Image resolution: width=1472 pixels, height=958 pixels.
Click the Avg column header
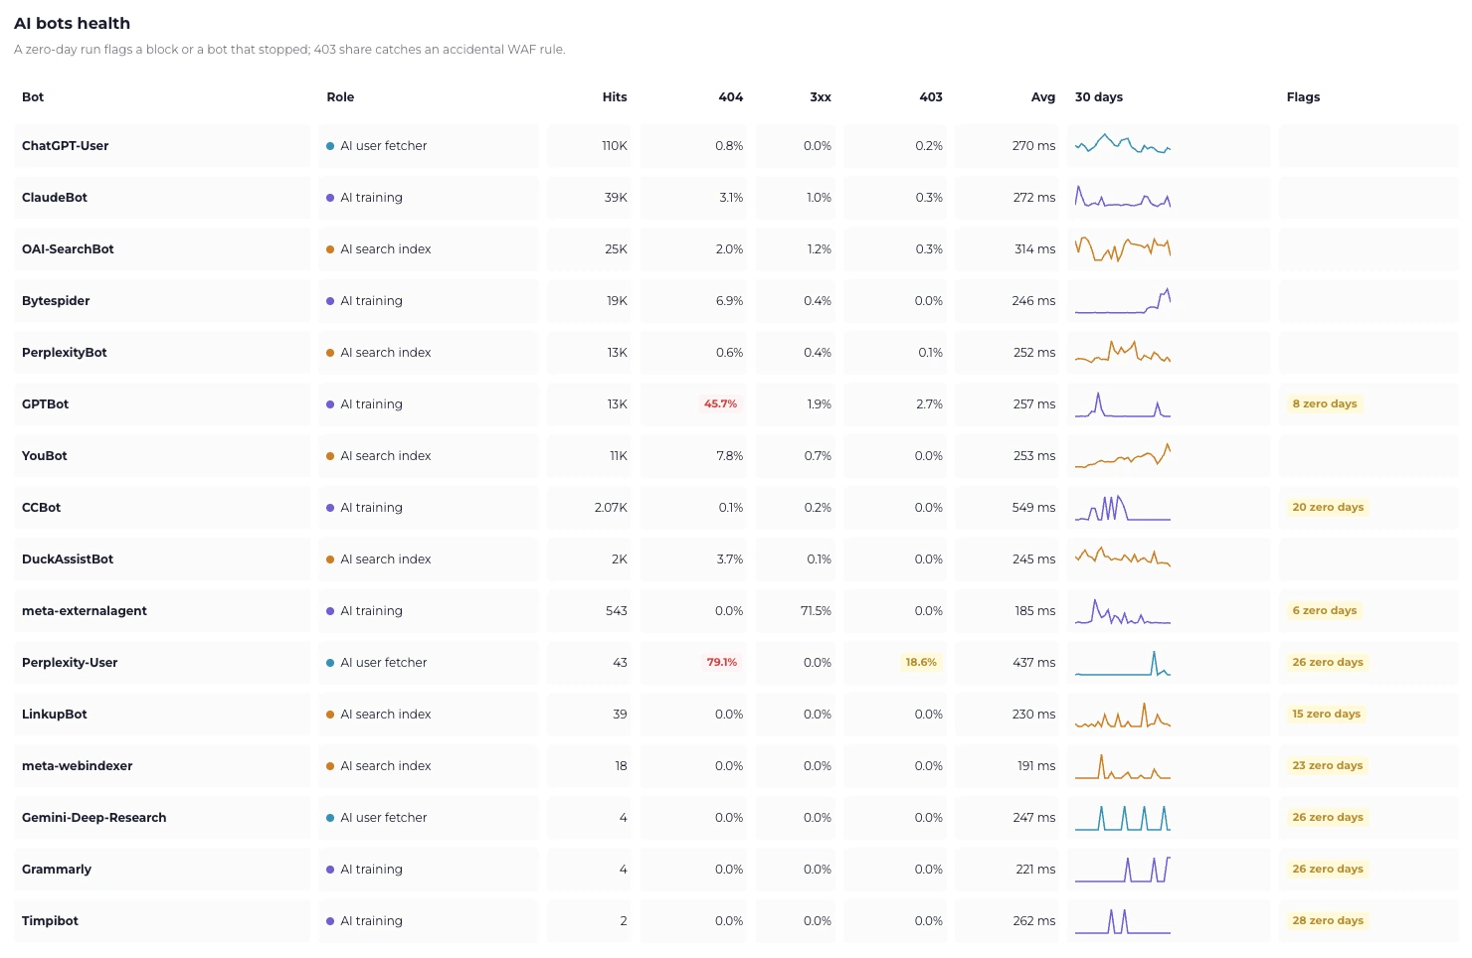[1043, 97]
